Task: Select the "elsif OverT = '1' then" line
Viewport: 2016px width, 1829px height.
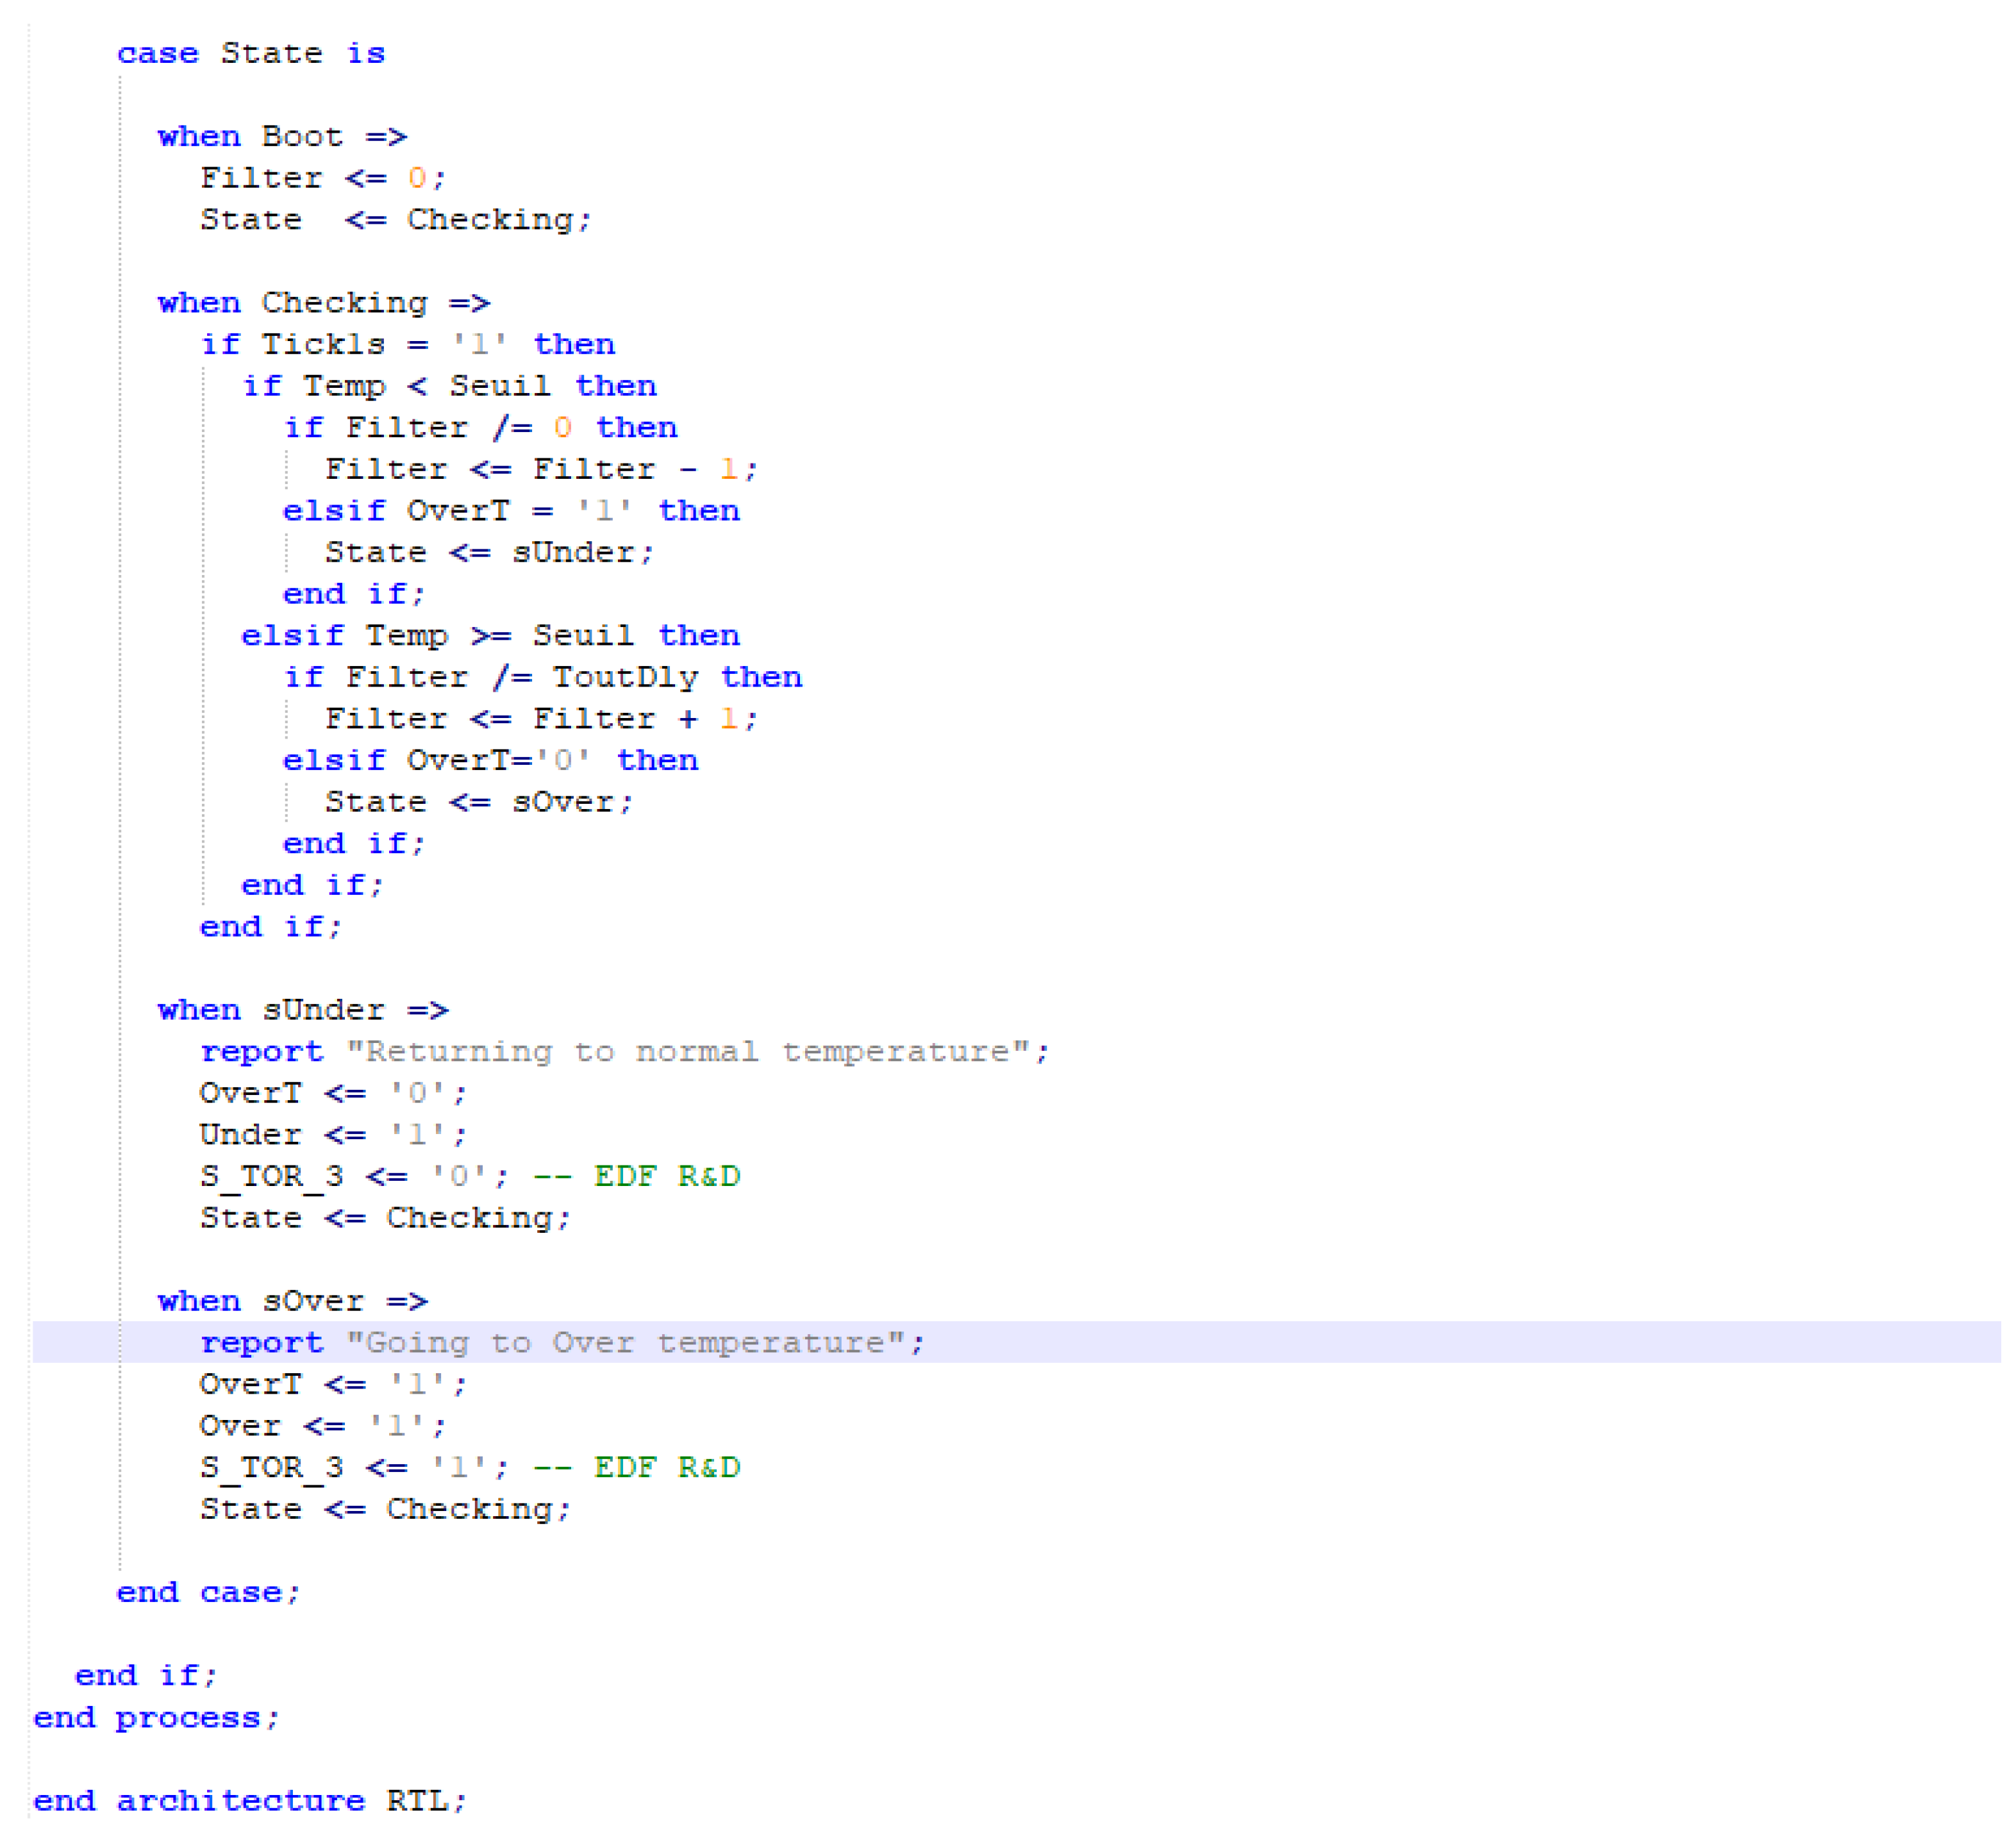Action: pos(510,510)
